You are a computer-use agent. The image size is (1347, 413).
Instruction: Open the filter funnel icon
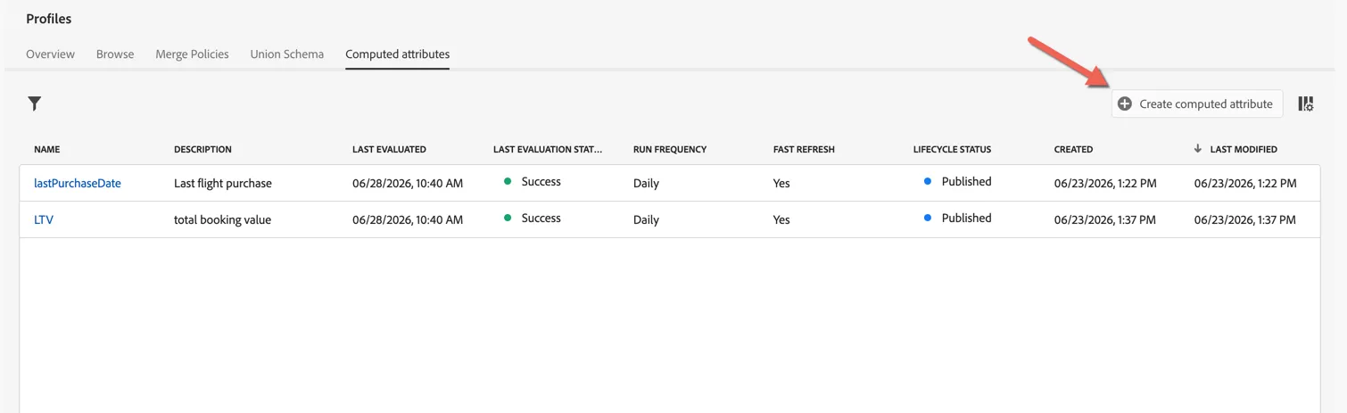pyautogui.click(x=34, y=103)
